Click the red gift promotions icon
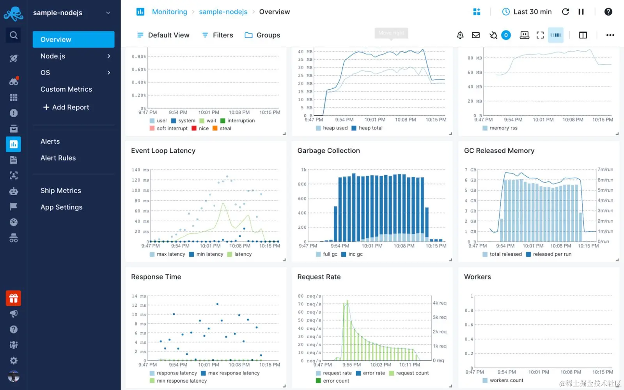Screen dimensions: 624x390 click(13, 298)
